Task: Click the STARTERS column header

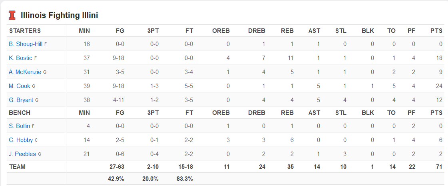Action: [x=25, y=31]
